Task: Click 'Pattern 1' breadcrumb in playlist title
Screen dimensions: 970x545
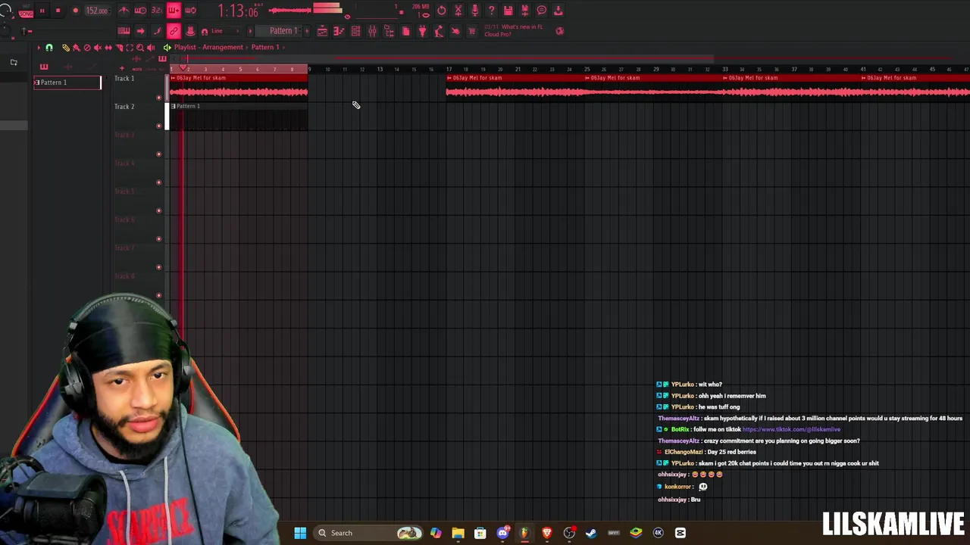Action: point(265,47)
